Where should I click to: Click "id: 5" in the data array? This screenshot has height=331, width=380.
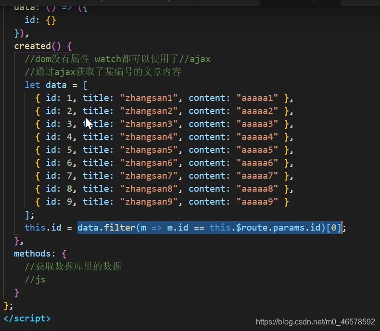(59, 150)
